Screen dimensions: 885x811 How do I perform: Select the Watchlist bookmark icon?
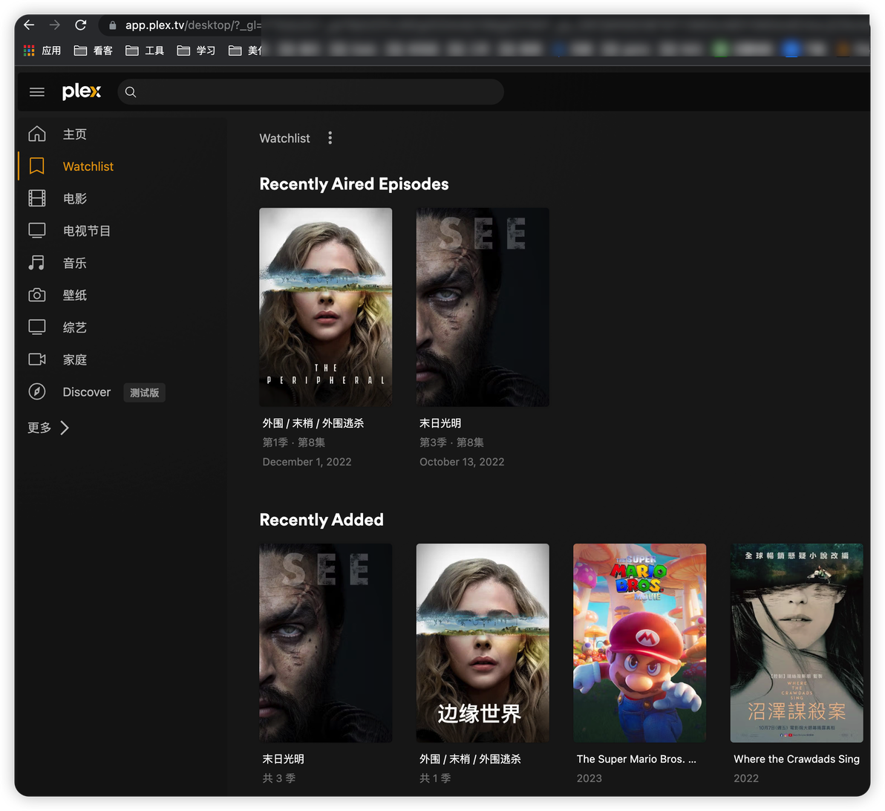click(36, 166)
